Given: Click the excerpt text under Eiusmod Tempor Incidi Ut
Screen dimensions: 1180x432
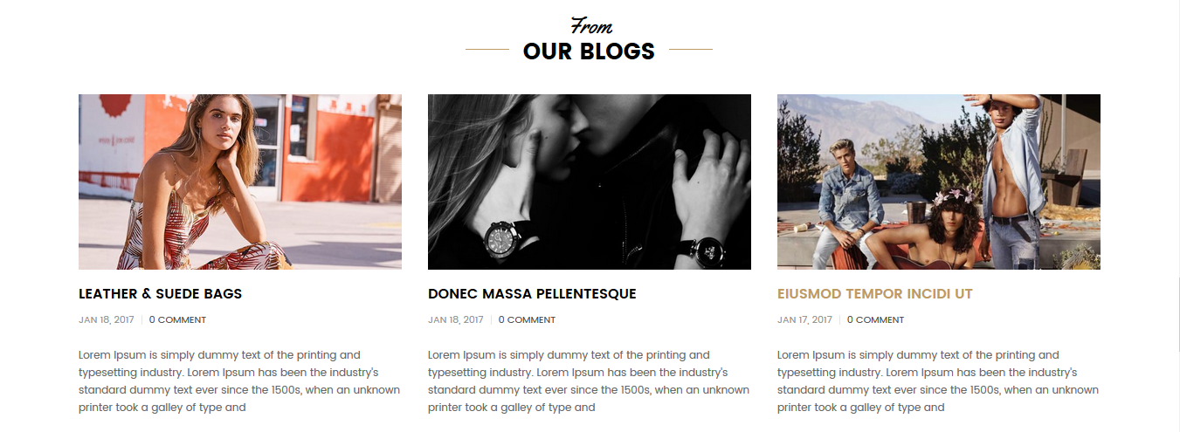Looking at the screenshot, I should coord(938,381).
